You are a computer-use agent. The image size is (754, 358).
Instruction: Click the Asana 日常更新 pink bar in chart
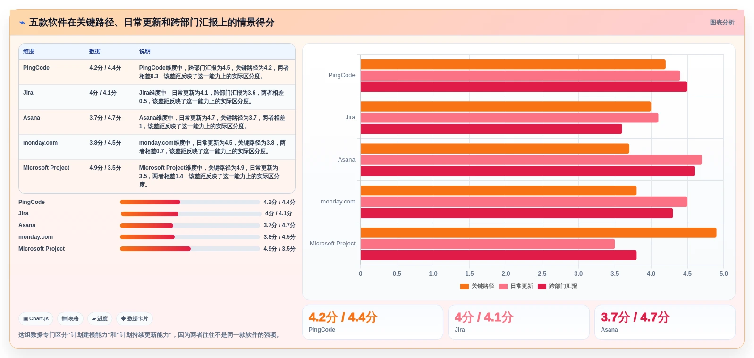(531, 160)
